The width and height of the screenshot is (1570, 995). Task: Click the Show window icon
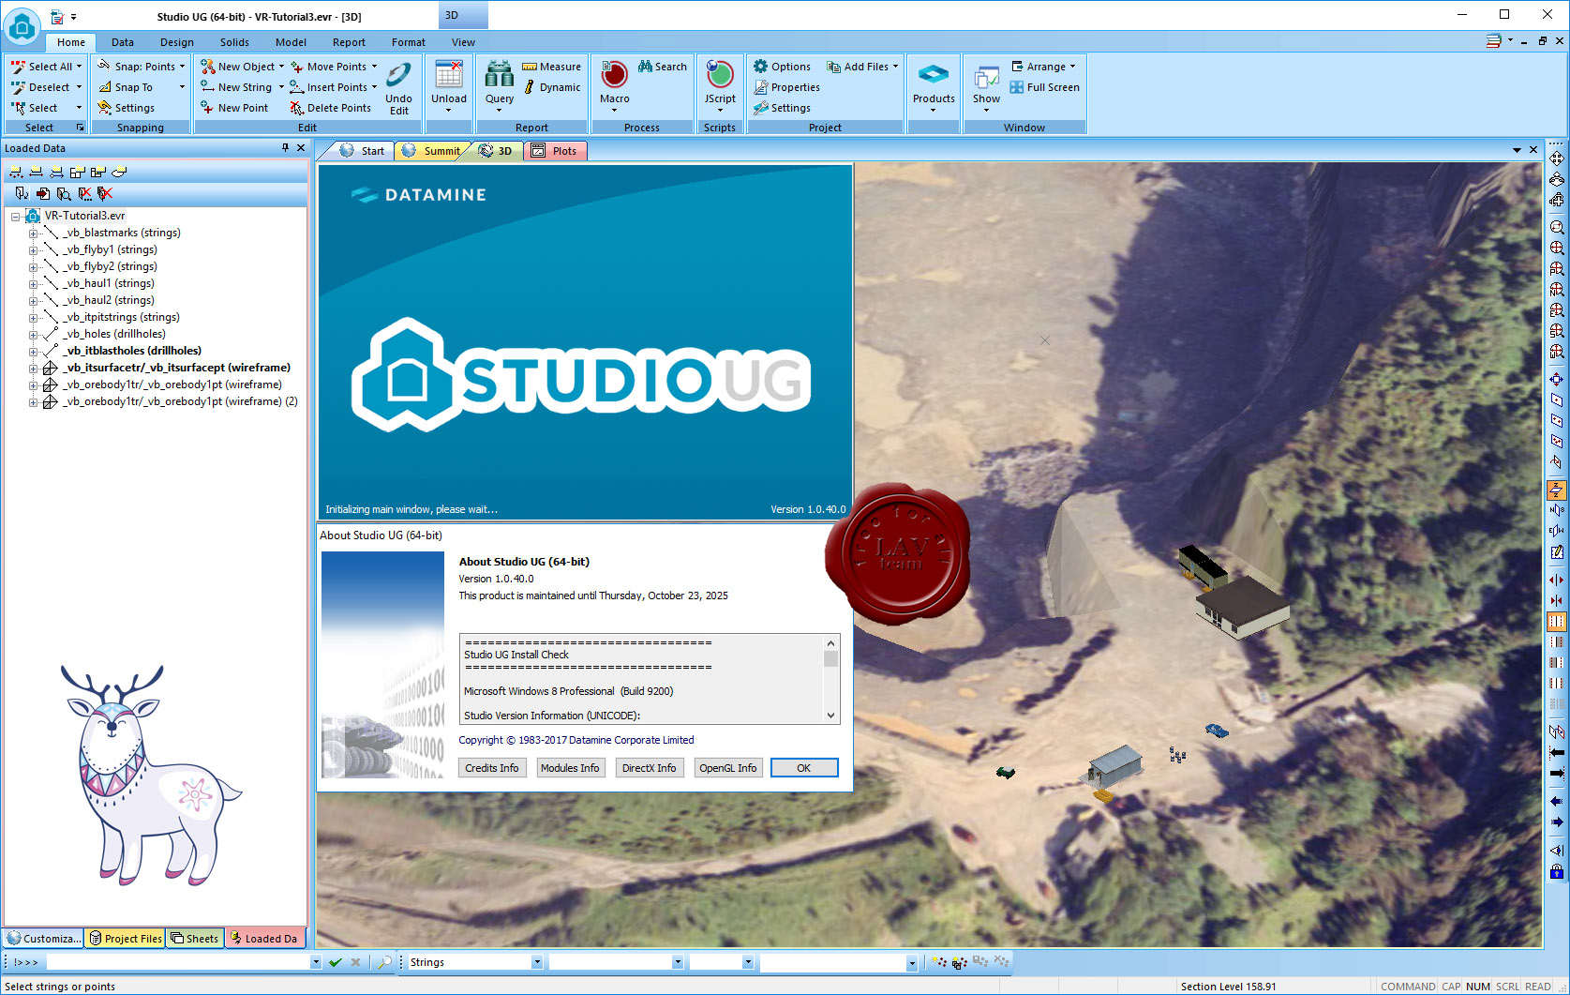[x=986, y=77]
